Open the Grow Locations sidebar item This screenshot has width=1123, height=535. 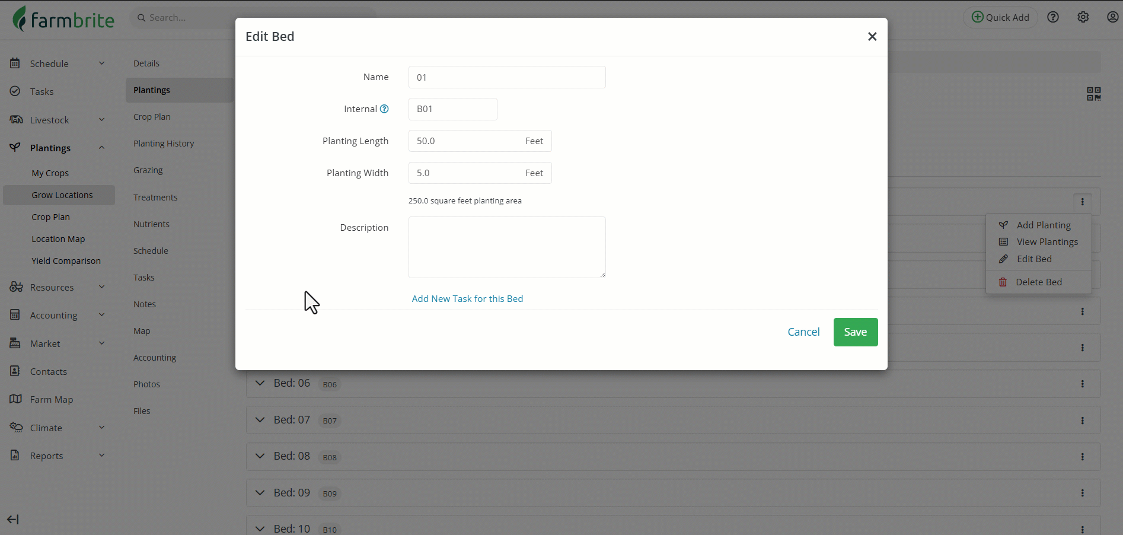click(x=59, y=195)
